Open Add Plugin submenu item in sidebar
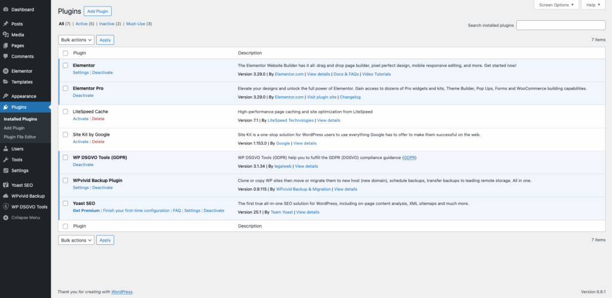Image resolution: width=612 pixels, height=298 pixels. click(14, 128)
